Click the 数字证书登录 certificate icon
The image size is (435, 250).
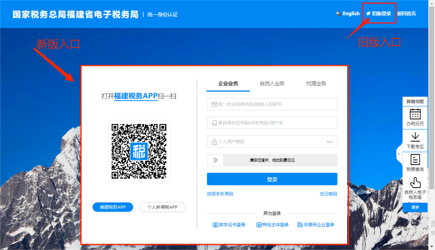click(x=215, y=225)
